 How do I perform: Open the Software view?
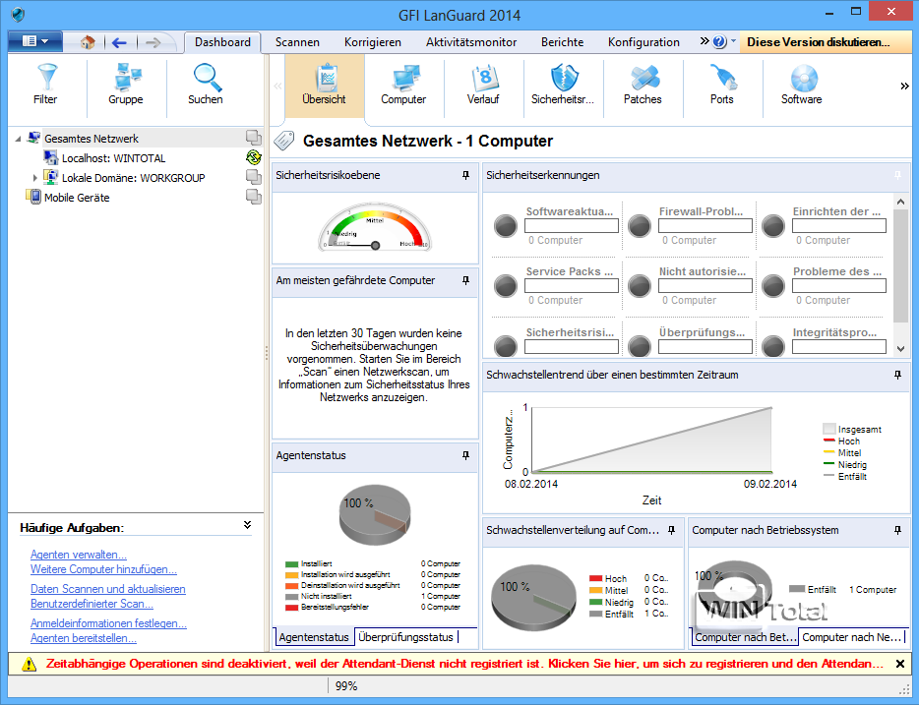801,85
